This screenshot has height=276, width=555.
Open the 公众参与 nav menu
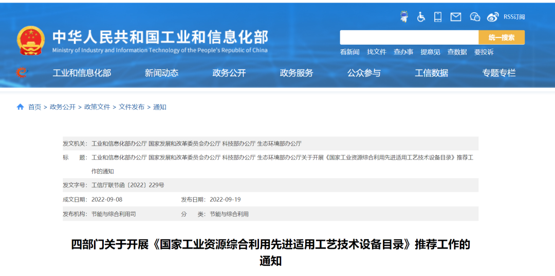coord(364,73)
